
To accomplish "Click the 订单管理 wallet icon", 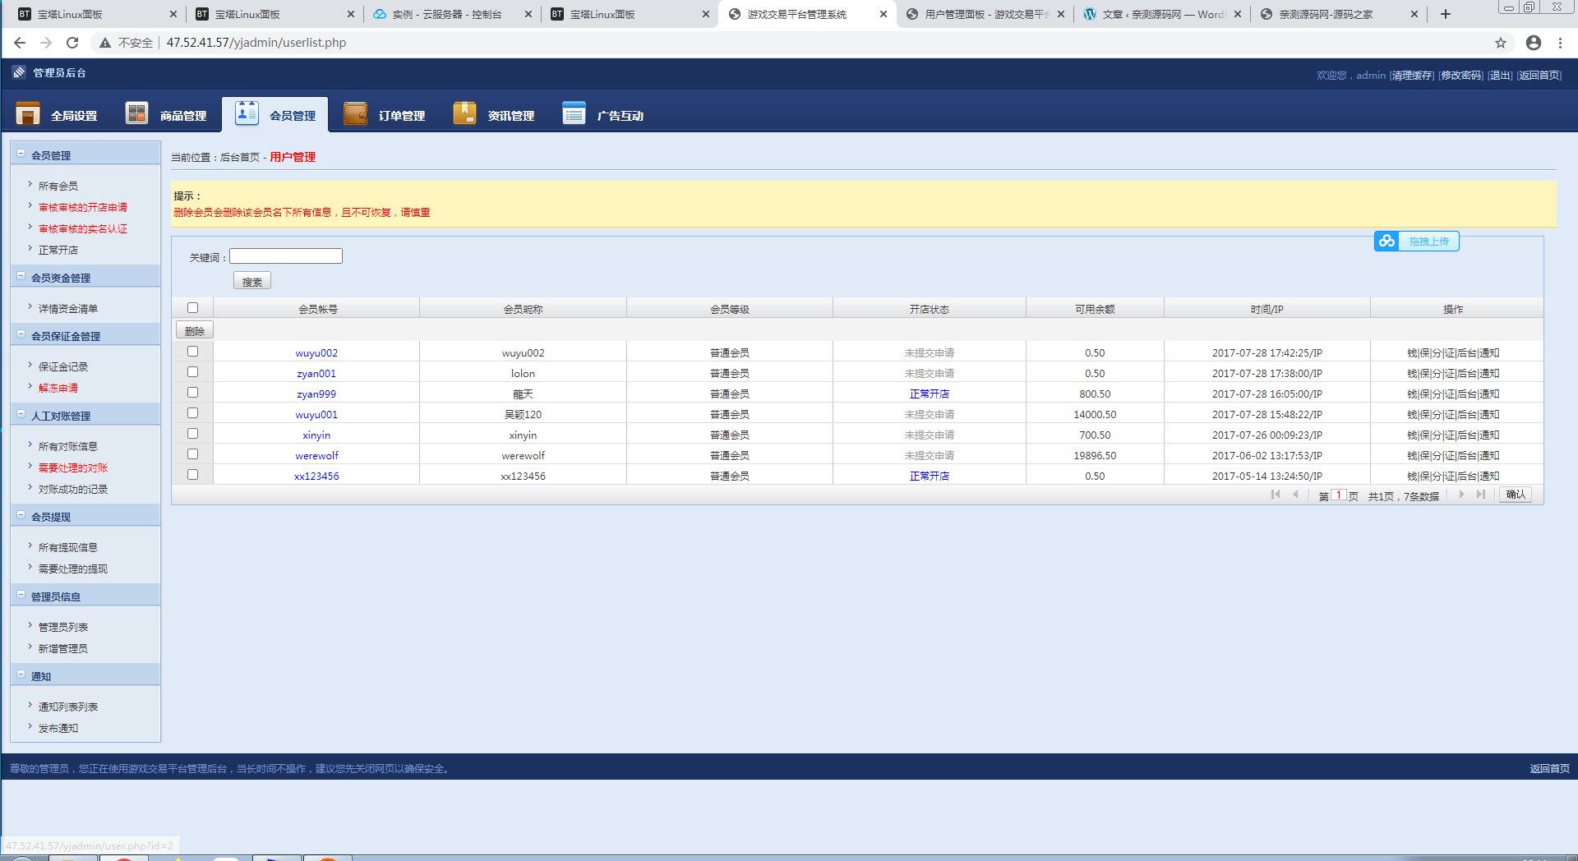I will click(x=355, y=113).
